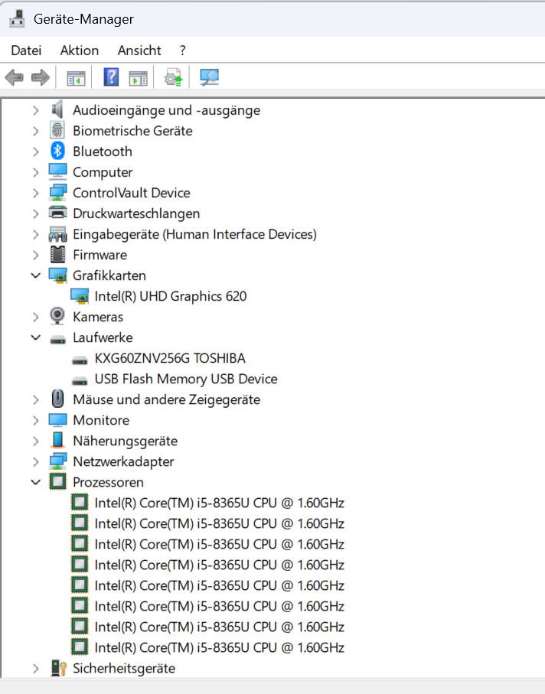This screenshot has height=694, width=545.
Task: Select the Grafikkarten category label
Action: 109,275
